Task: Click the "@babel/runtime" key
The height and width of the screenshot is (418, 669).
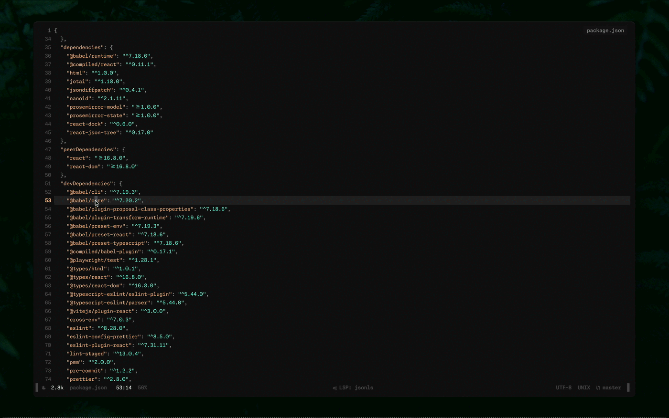Action: pyautogui.click(x=91, y=56)
